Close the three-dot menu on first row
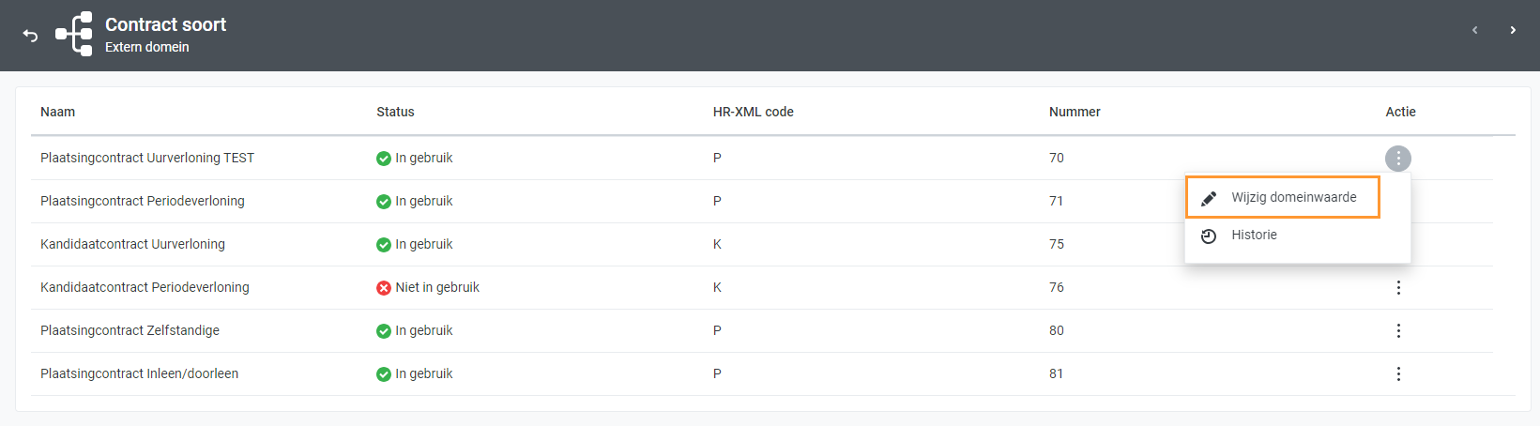1540x426 pixels. click(x=1398, y=159)
